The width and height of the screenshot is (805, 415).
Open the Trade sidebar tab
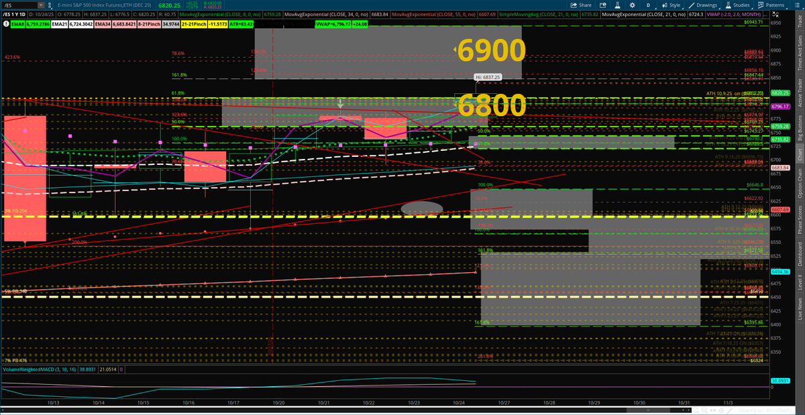(x=799, y=22)
